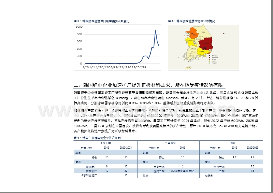Click the "400" y-axis label on the chart
The height and width of the screenshot is (193, 273).
pyautogui.click(x=80, y=49)
